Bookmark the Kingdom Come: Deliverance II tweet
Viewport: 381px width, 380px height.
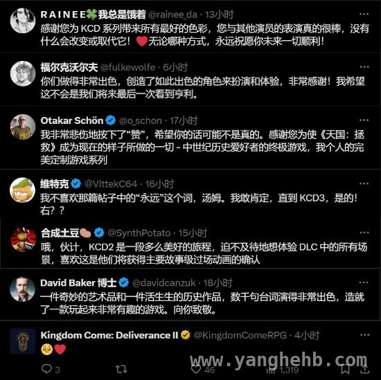pos(345,369)
